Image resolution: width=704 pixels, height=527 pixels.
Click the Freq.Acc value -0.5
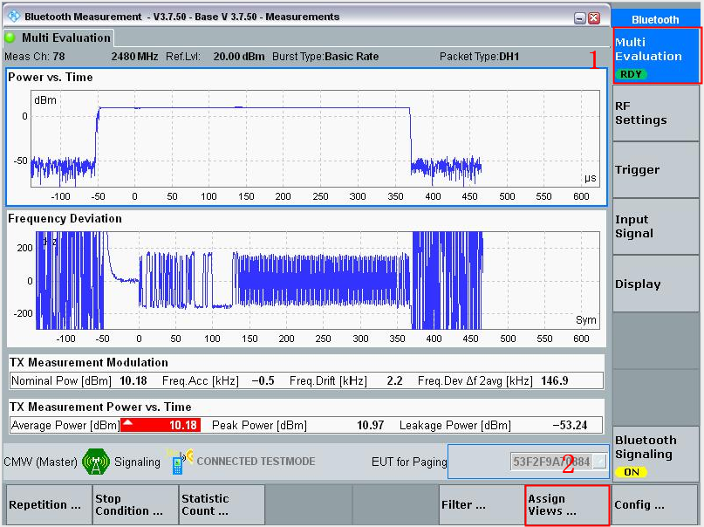263,380
